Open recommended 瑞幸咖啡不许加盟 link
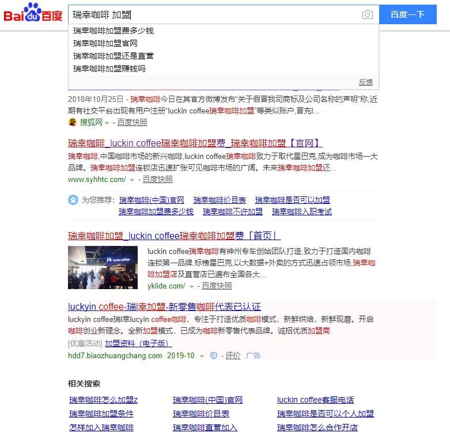The image size is (450, 440). coord(232,212)
